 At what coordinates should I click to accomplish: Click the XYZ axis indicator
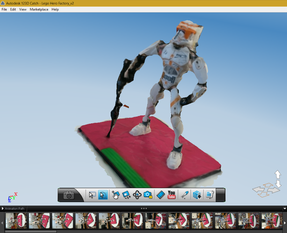tap(13, 197)
